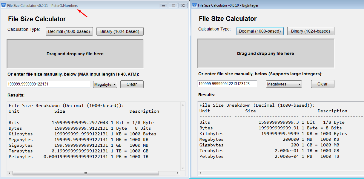Click the app icon in the v0.0.11 title bar
Image resolution: width=364 pixels, height=179 pixels.
(4, 5)
